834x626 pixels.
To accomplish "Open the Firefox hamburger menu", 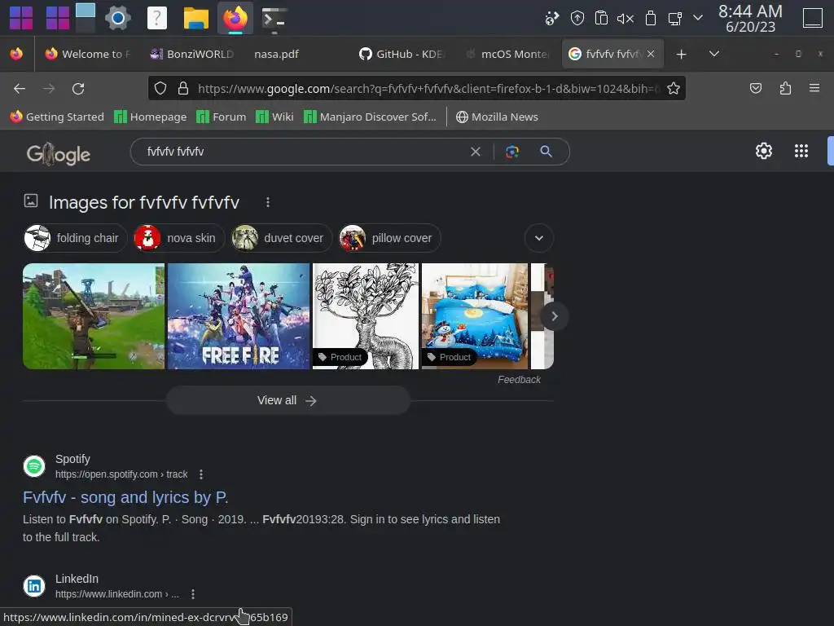I will tap(814, 88).
